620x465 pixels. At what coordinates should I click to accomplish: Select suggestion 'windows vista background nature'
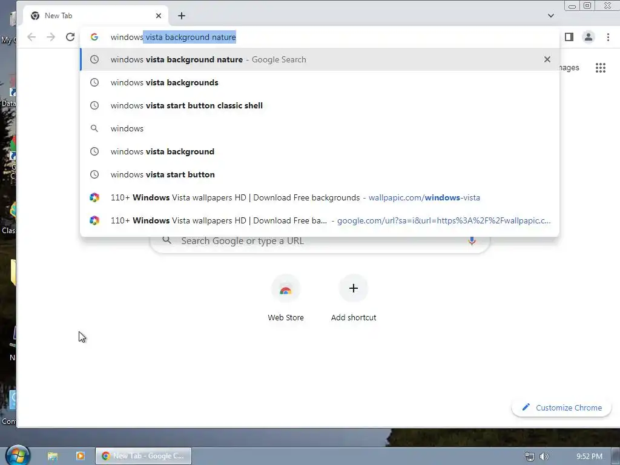pyautogui.click(x=320, y=59)
